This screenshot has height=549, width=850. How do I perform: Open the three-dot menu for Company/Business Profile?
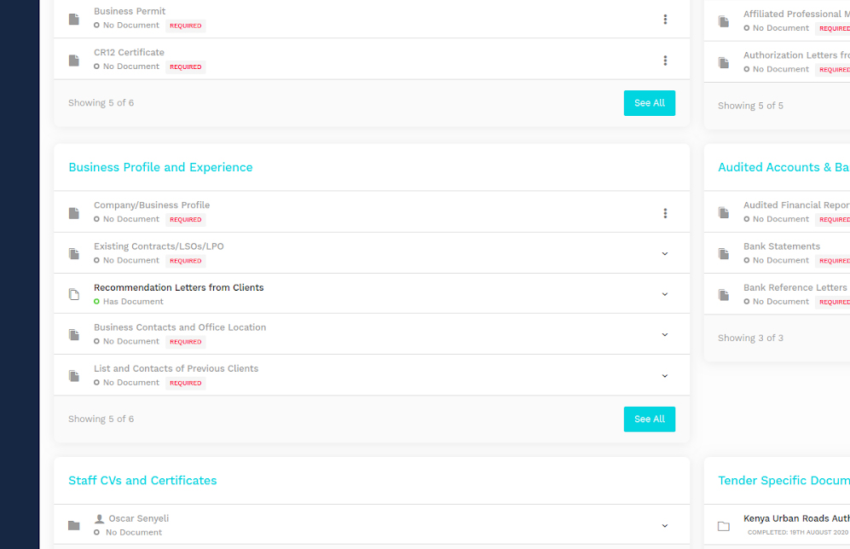665,213
